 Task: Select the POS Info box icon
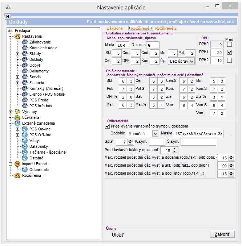coord(25,106)
